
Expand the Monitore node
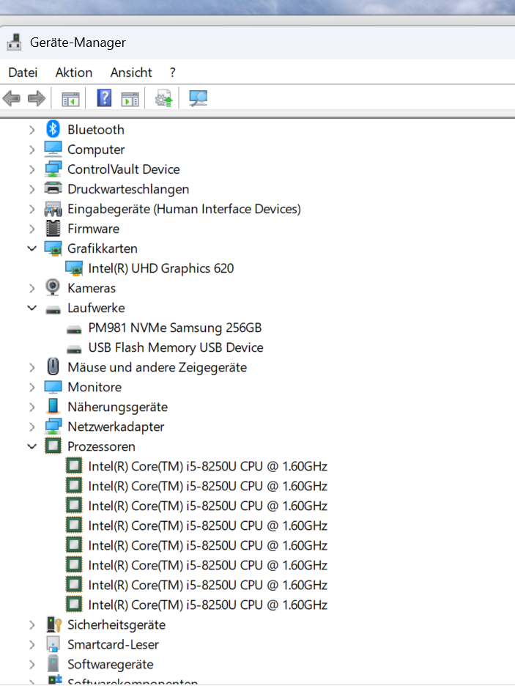[32, 387]
